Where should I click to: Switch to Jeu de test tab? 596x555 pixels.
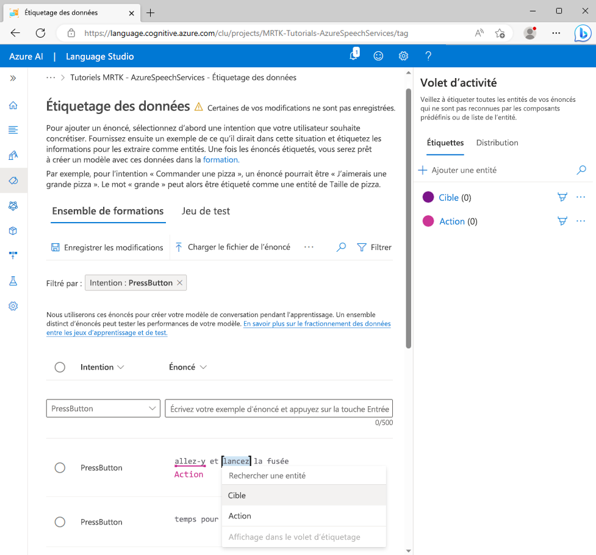tap(206, 212)
